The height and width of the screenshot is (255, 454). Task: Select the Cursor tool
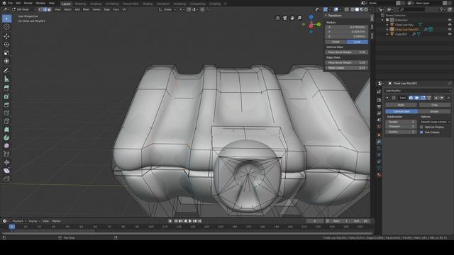click(x=6, y=27)
